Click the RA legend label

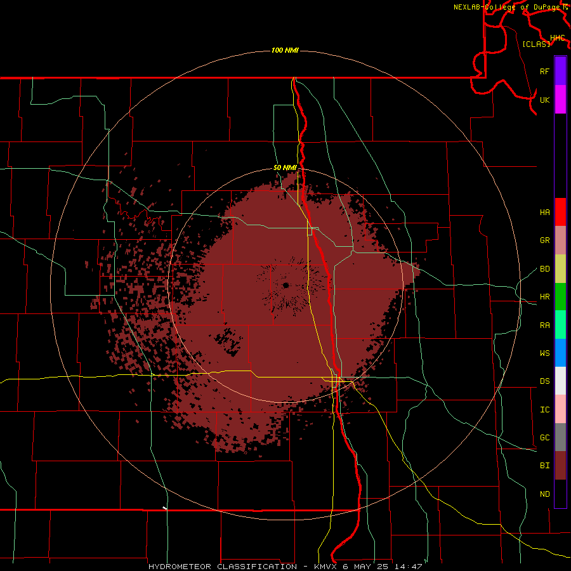click(x=545, y=325)
